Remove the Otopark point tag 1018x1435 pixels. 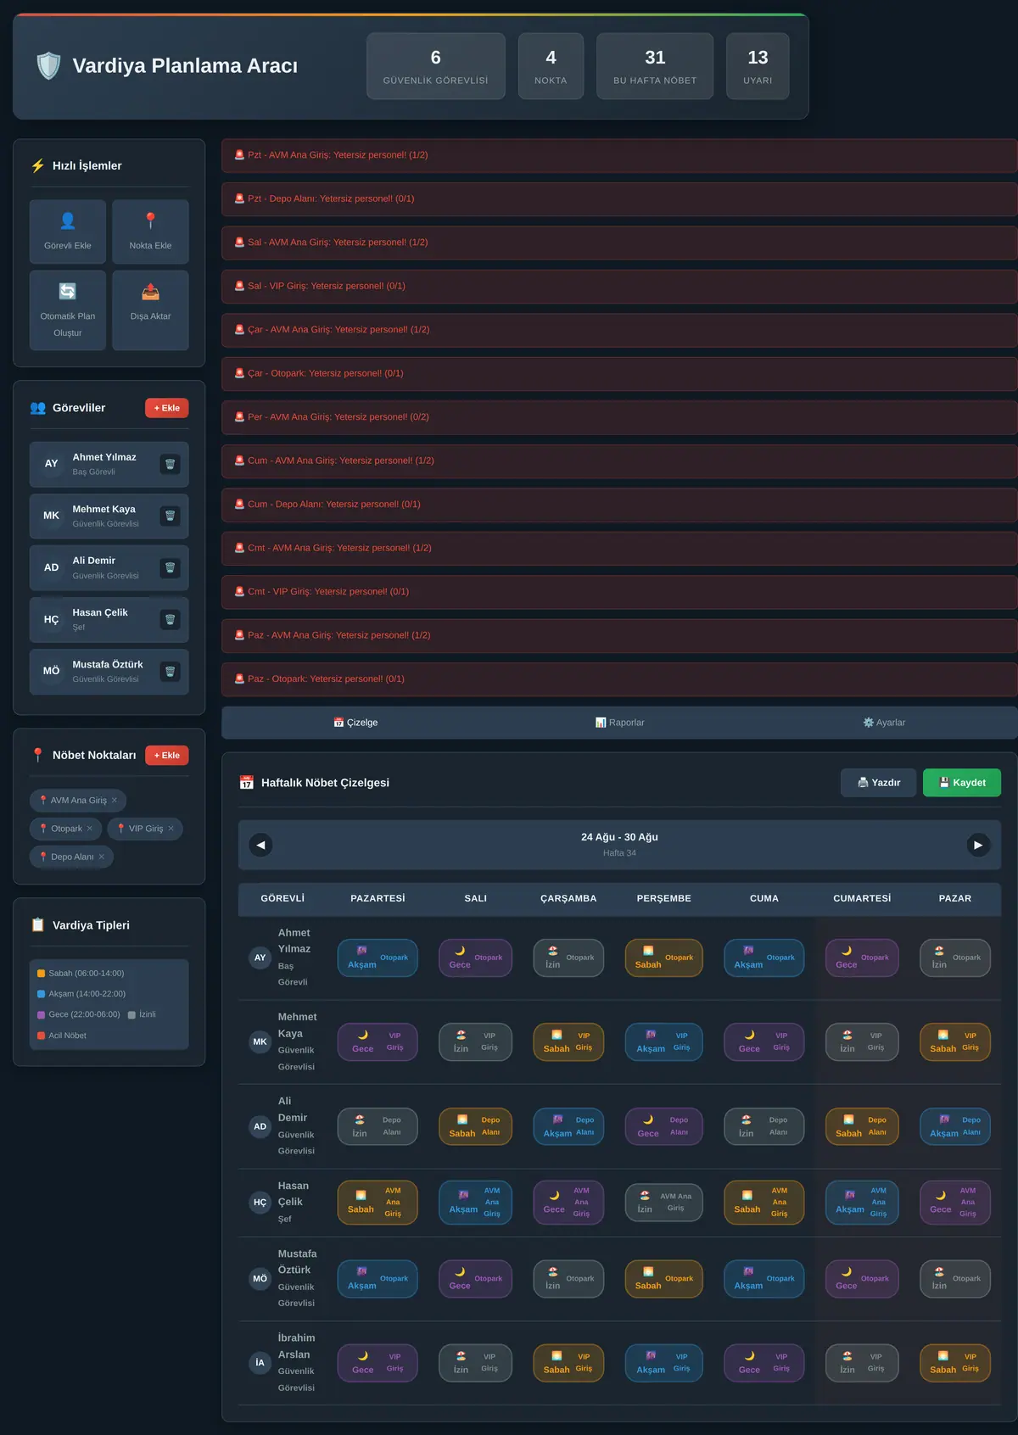[89, 829]
